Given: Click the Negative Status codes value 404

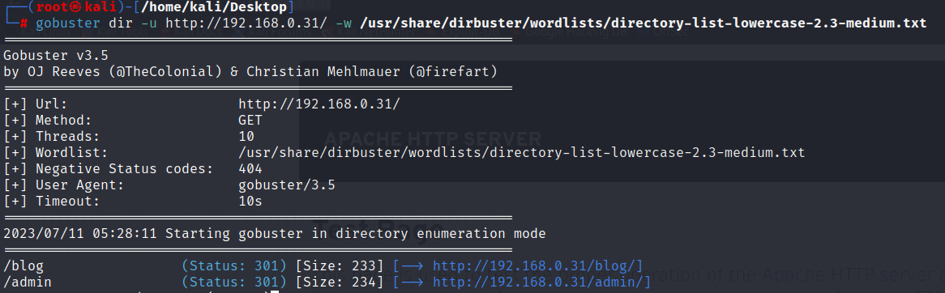Looking at the screenshot, I should (250, 168).
